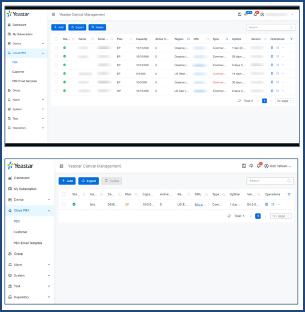Image resolution: width=305 pixels, height=312 pixels.
Task: Click sidebar collapse icon beside lower Yeastar Central Management
Action: 61,166
